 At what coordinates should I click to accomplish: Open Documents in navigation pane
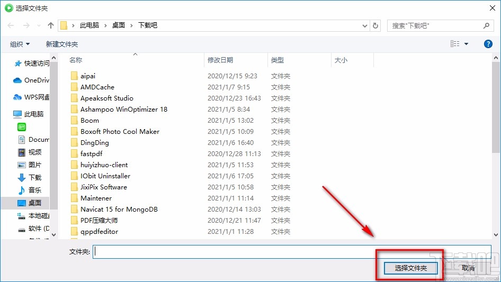[x=34, y=140]
